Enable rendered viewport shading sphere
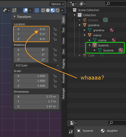Image resolution: width=126 pixels, height=137 pixels. (57, 10)
